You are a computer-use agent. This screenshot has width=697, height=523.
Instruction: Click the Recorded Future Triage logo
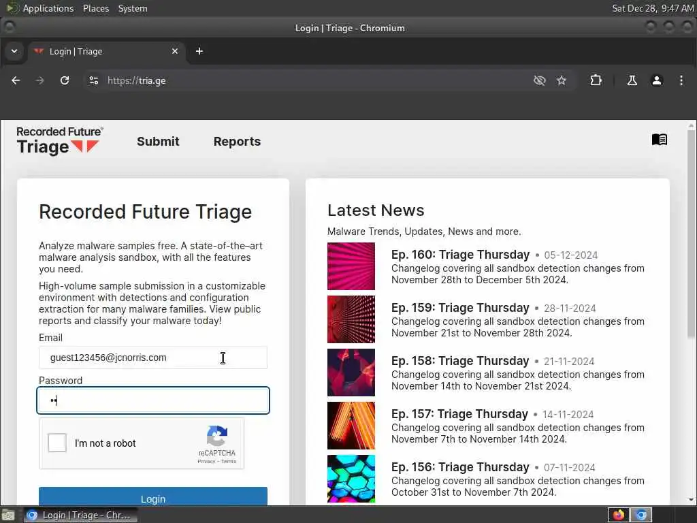tap(60, 141)
